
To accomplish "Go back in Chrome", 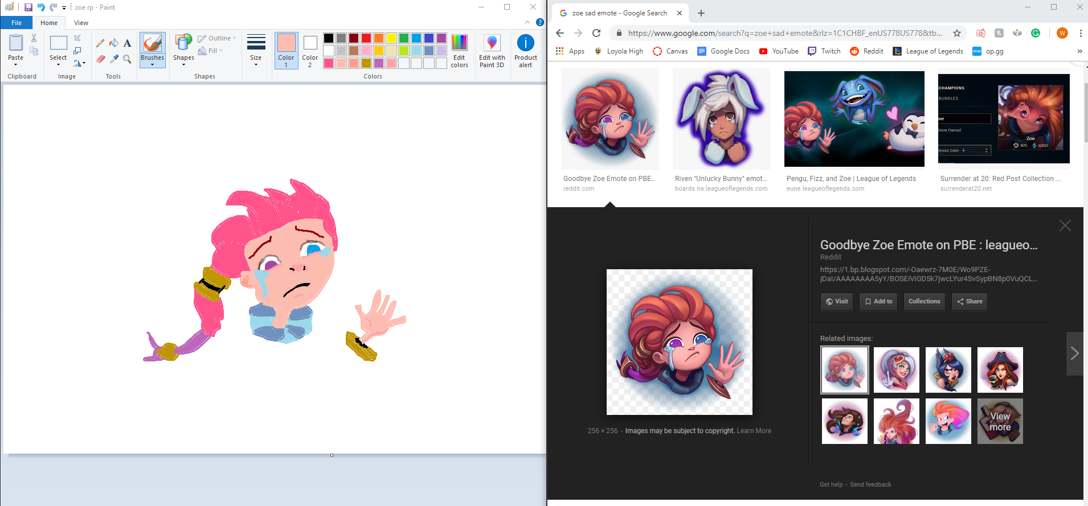I will click(560, 33).
